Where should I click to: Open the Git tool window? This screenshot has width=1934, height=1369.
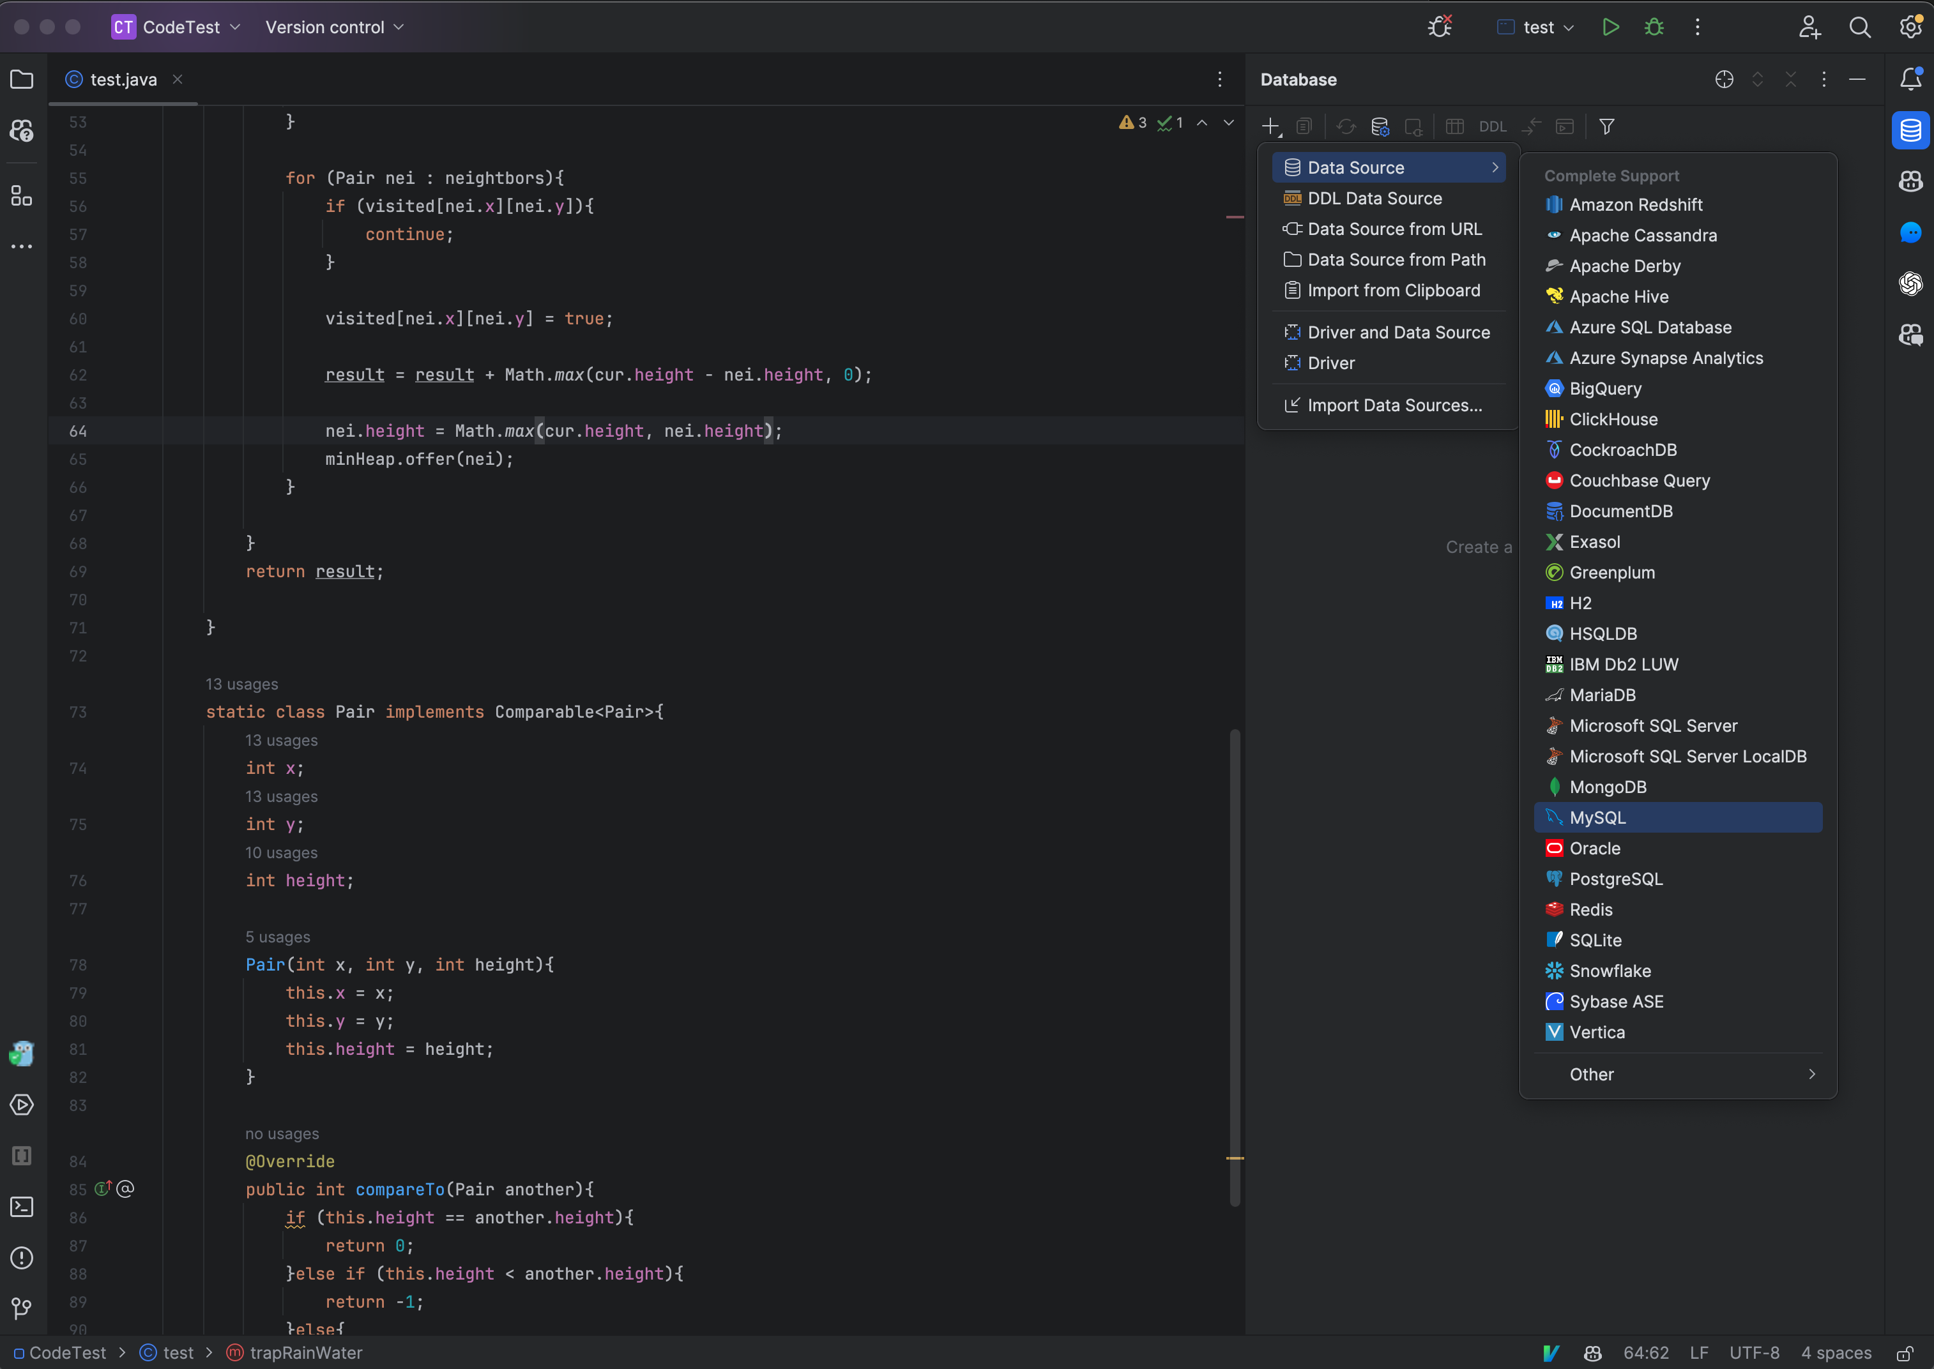21,1308
